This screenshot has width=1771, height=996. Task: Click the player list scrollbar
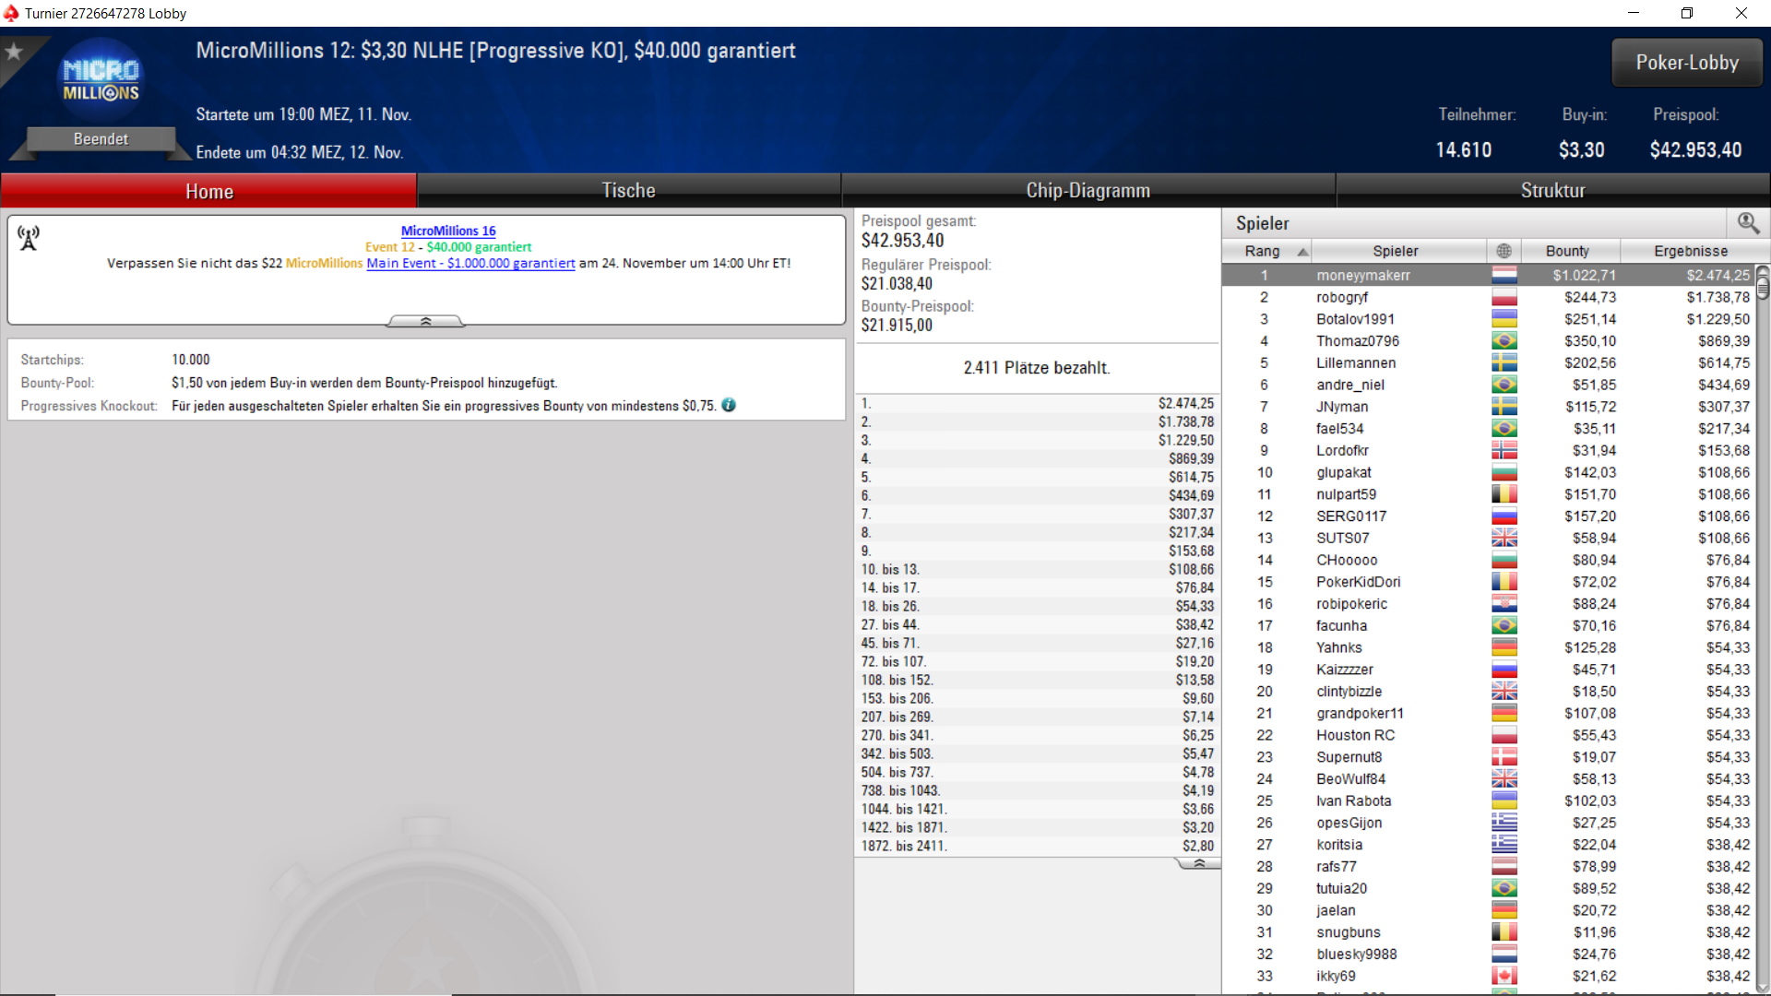[x=1763, y=629]
